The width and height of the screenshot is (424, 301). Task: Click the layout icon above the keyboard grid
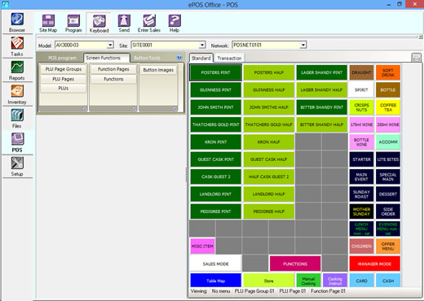[416, 58]
